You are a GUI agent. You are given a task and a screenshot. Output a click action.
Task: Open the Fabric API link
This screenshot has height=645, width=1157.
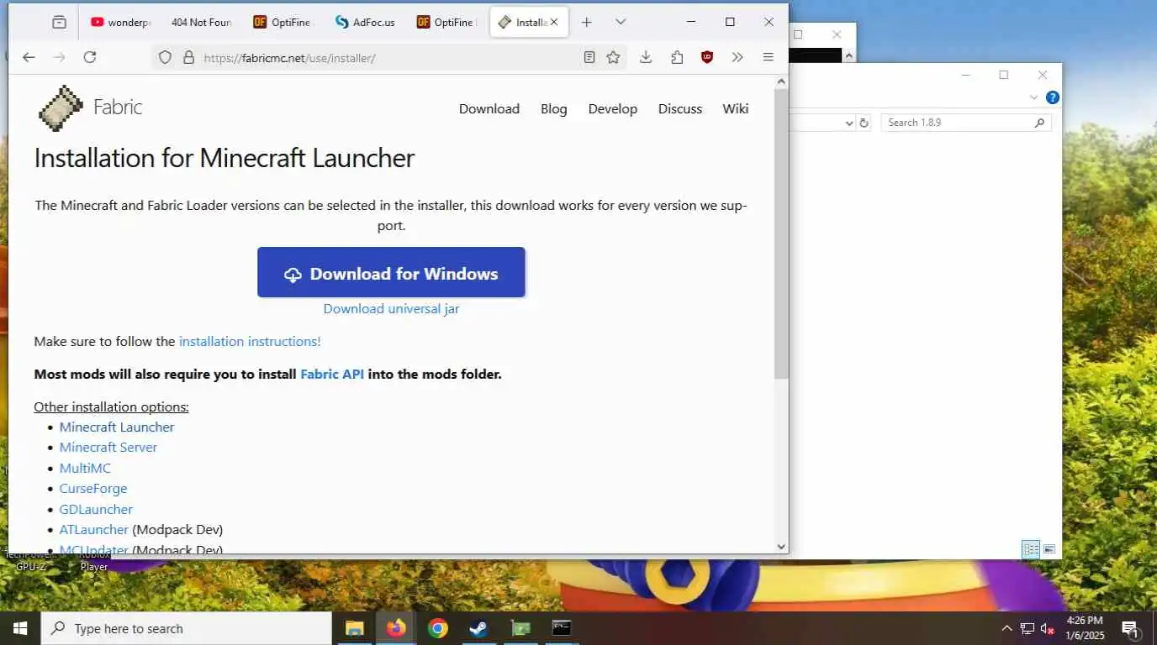tap(332, 374)
